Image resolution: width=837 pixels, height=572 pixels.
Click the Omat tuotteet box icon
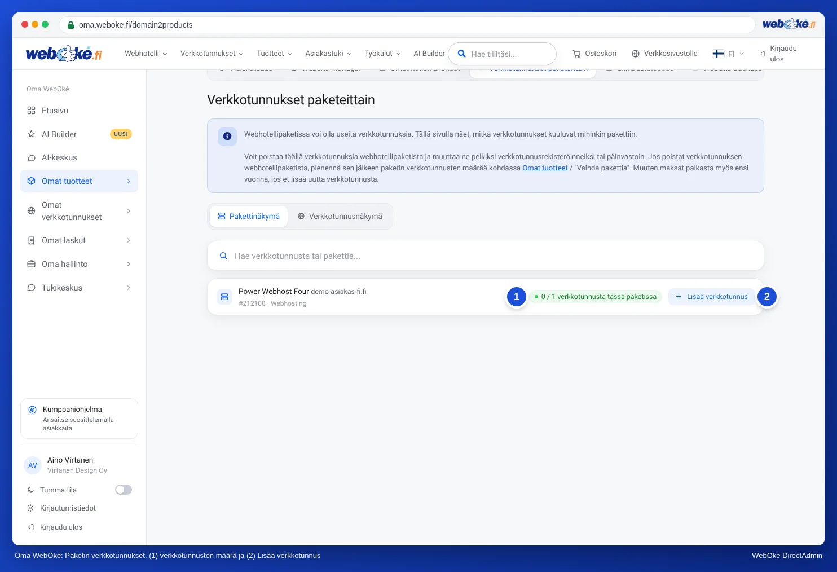click(32, 181)
